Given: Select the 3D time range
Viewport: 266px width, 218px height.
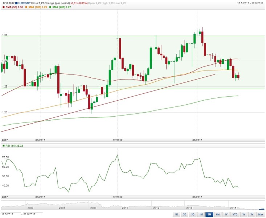Looking at the screenshot, I should pyautogui.click(x=185, y=215).
